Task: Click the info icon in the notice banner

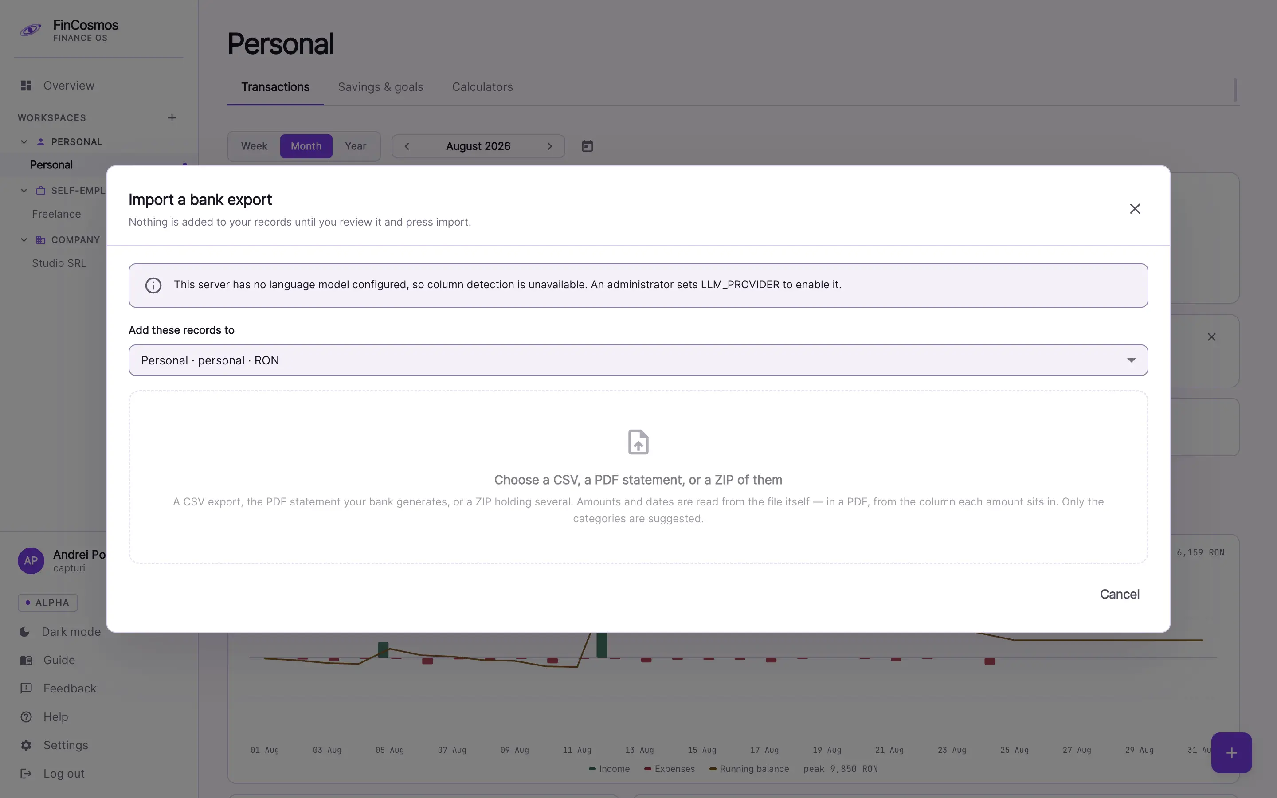Action: click(x=153, y=285)
